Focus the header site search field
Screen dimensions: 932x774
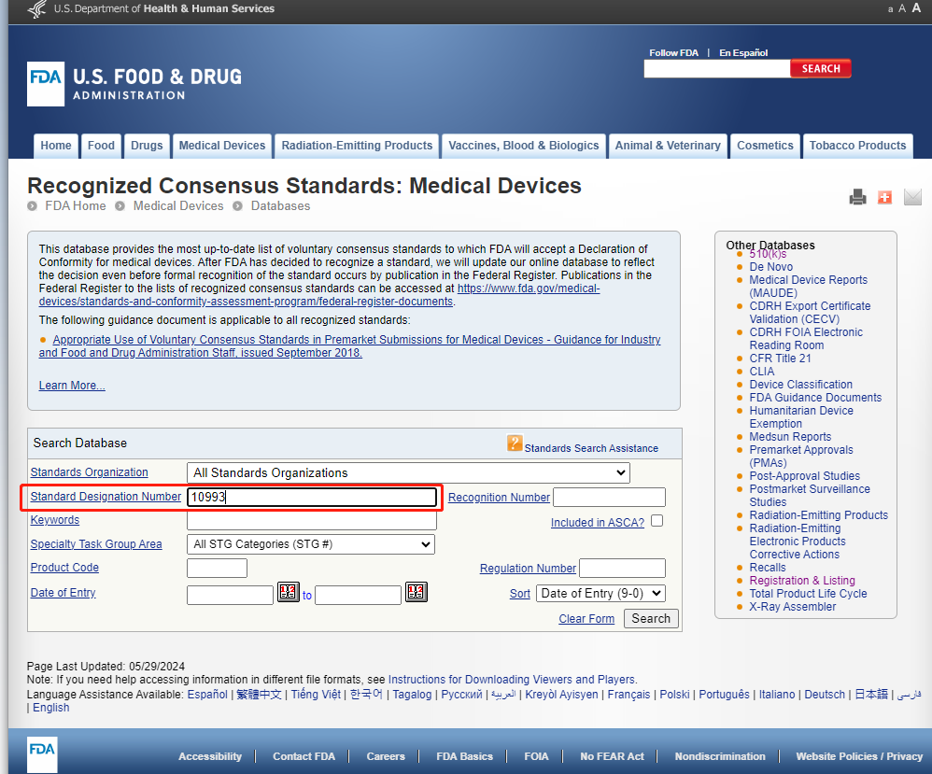717,69
